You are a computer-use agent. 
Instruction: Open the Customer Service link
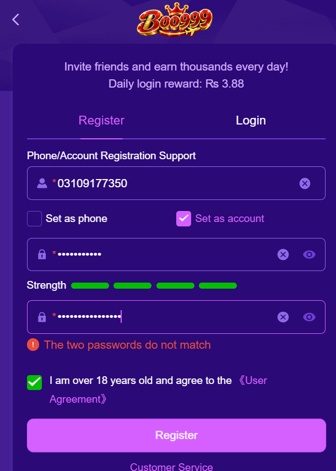coord(171,466)
